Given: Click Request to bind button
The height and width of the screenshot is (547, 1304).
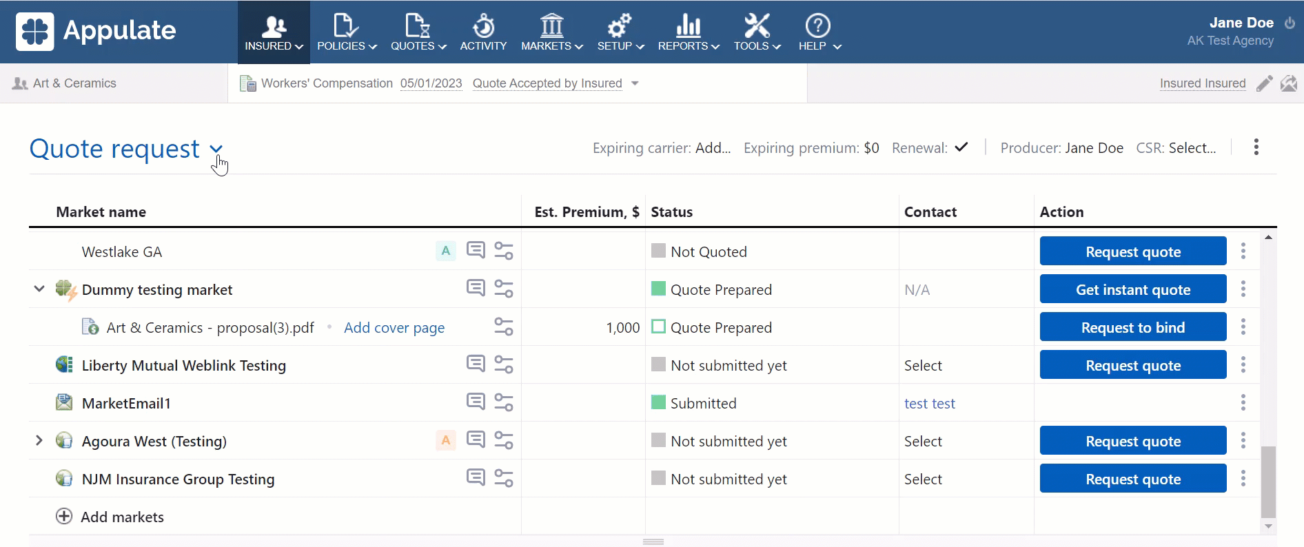Looking at the screenshot, I should click(x=1132, y=327).
